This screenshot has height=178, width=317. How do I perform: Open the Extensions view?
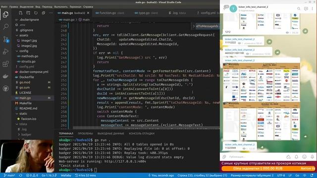pyautogui.click(x=5, y=64)
